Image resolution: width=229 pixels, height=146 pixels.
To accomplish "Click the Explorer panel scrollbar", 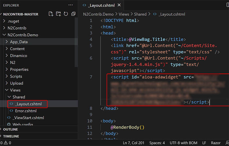I will (76, 42).
